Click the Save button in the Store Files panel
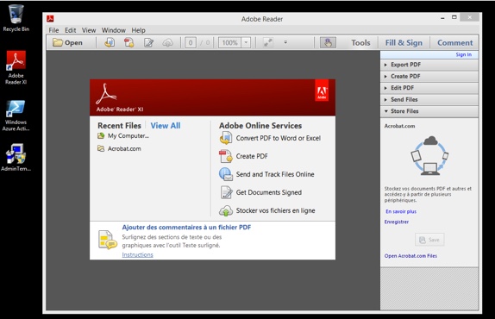 point(429,240)
